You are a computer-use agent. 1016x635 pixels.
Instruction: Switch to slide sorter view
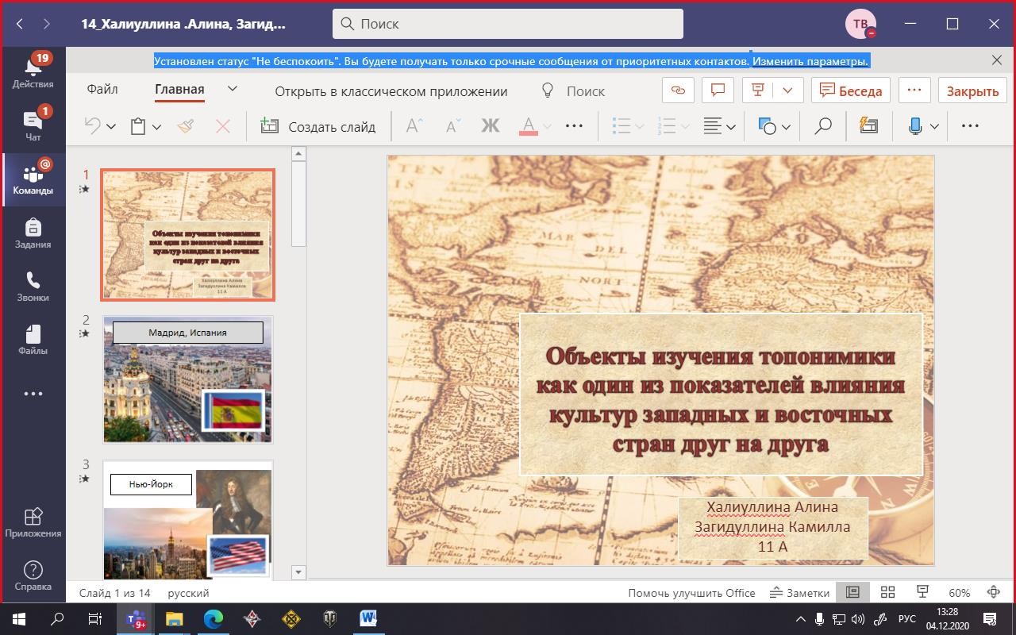tap(887, 592)
